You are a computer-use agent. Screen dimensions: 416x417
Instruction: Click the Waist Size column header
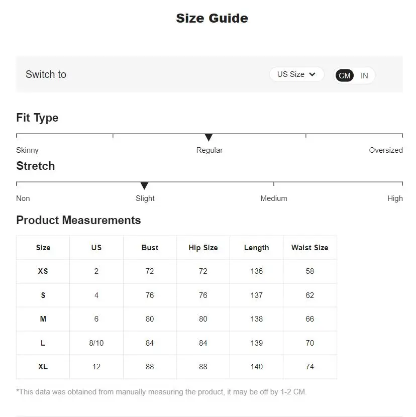309,248
